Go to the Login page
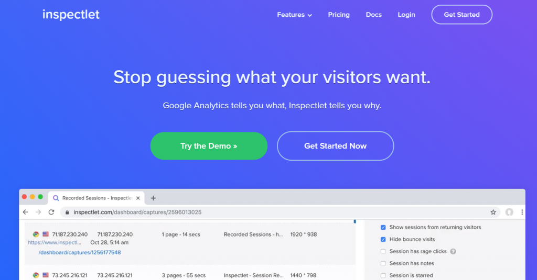The height and width of the screenshot is (280, 537). (406, 15)
